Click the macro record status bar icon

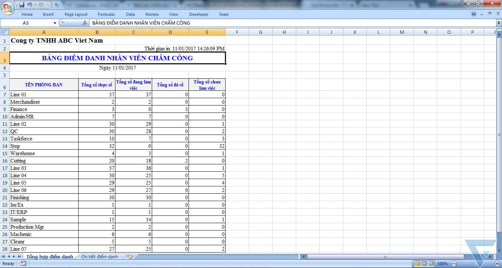point(23,264)
